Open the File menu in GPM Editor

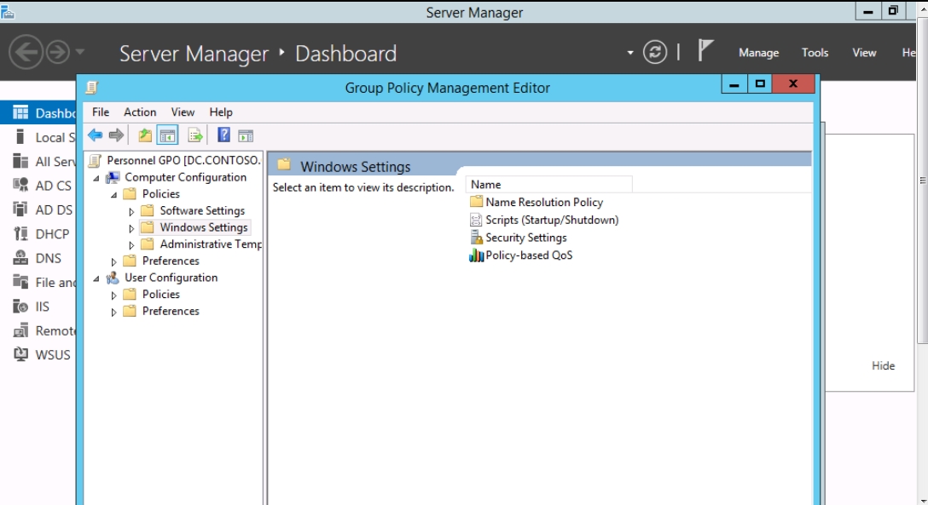[101, 112]
